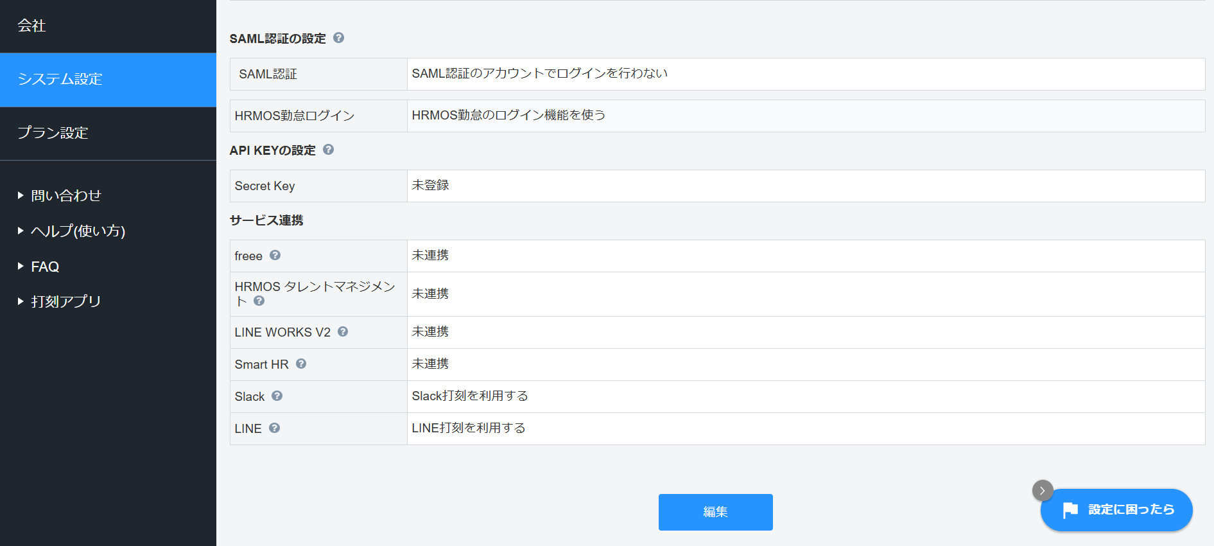Open 打刻アプリ sidebar link
Screen dimensions: 1214x546
point(66,301)
